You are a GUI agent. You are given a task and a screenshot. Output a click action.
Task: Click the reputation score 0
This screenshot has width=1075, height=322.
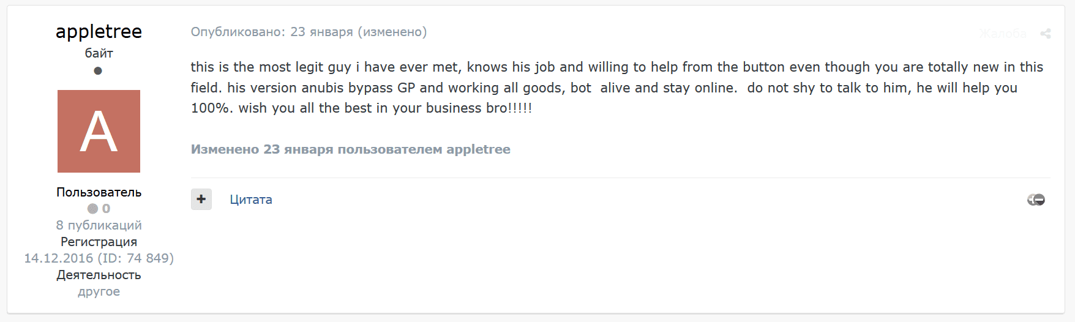[106, 209]
